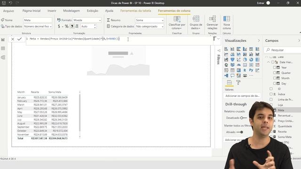
Task: Check the Year field checkbox
Action: [x=275, y=68]
